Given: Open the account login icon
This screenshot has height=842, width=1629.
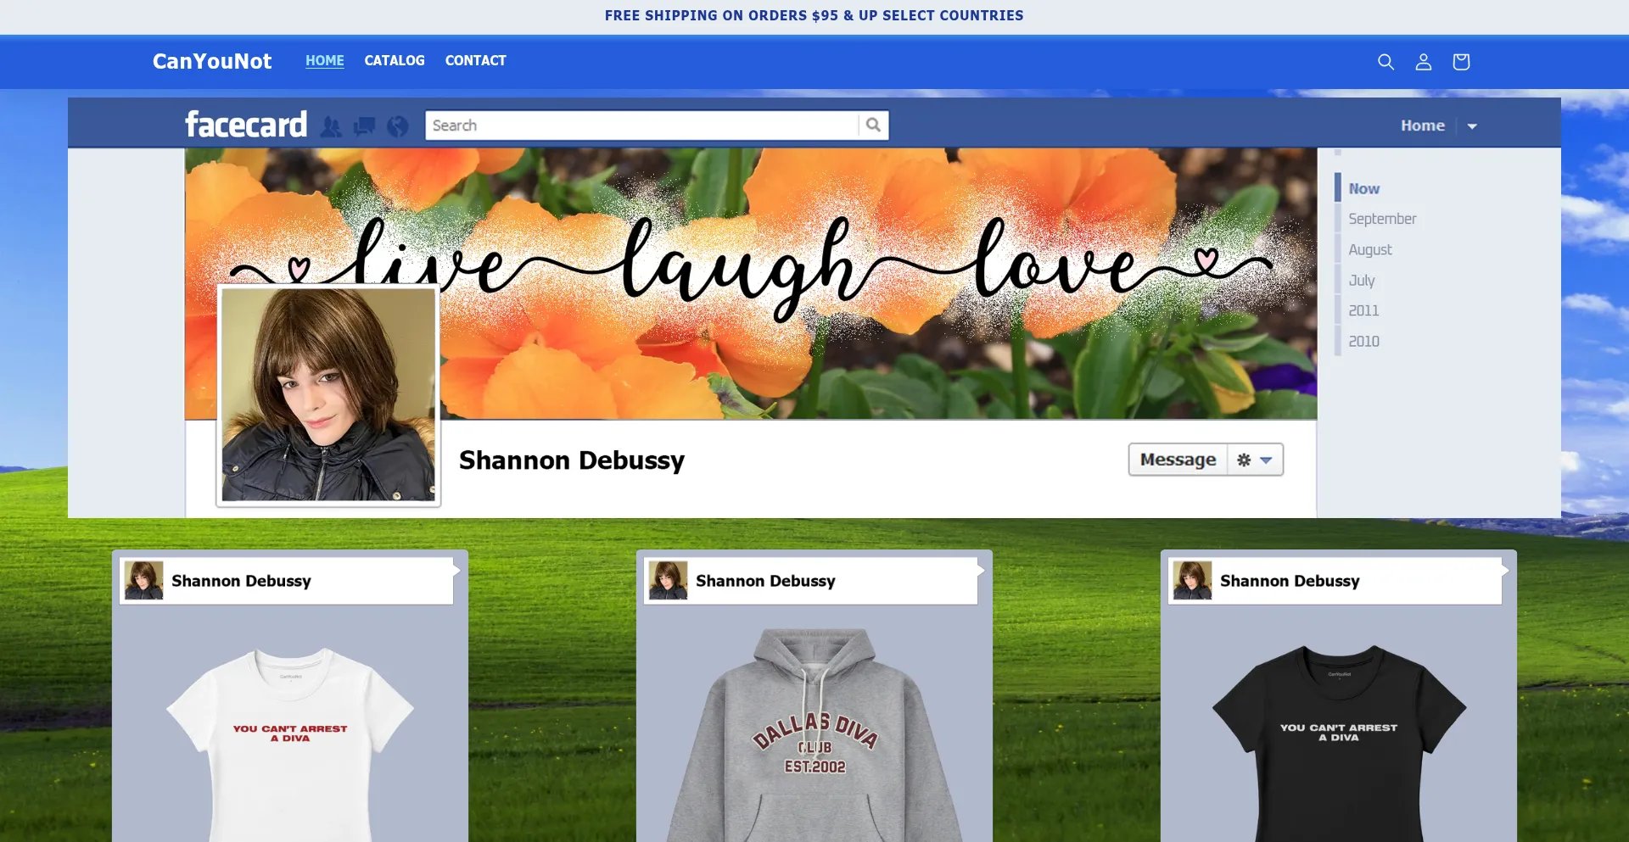Looking at the screenshot, I should pos(1424,62).
